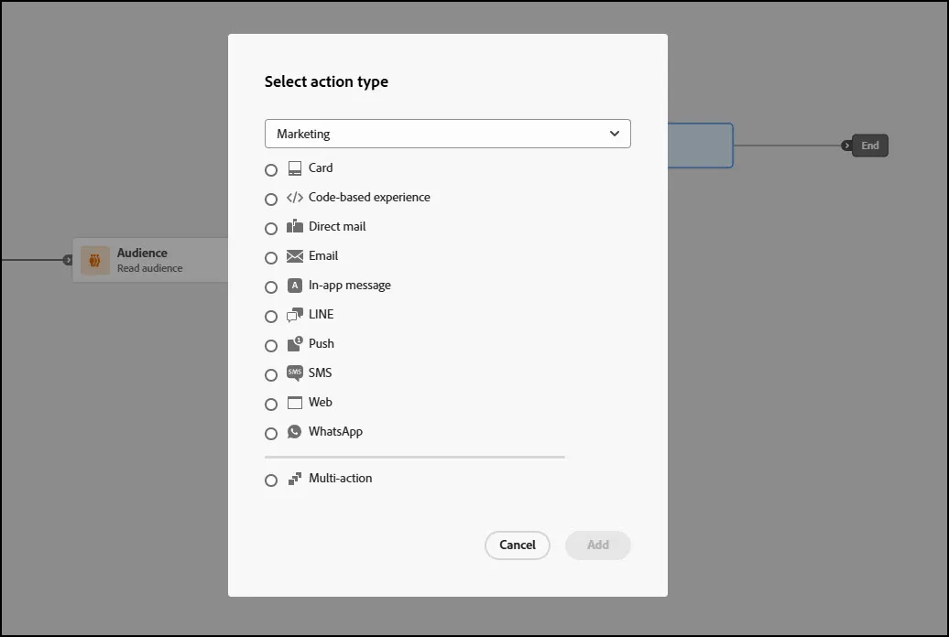Click the Web browser window icon
The width and height of the screenshot is (949, 637).
click(x=295, y=403)
